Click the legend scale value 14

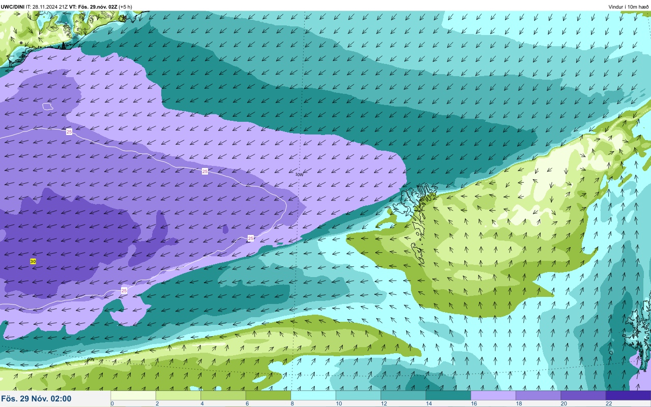[428, 403]
